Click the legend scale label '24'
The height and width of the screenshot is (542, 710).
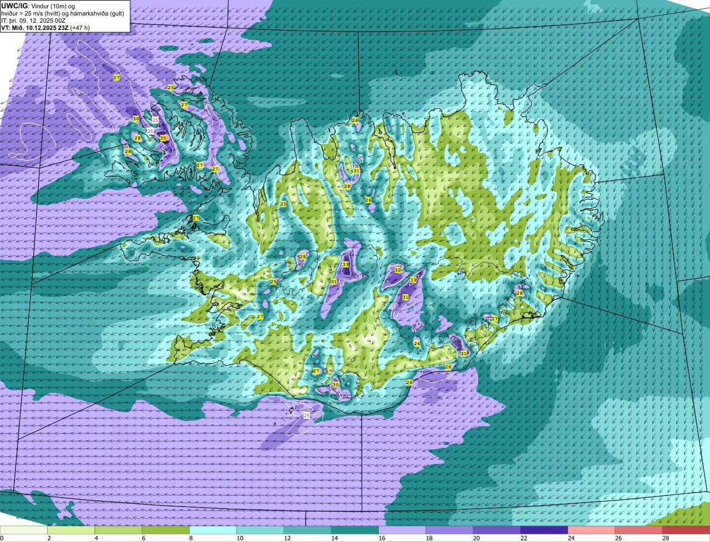pyautogui.click(x=571, y=538)
